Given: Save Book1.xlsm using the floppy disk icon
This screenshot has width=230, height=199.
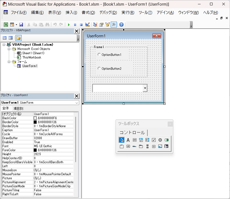Looking at the screenshot, I should (x=21, y=25).
